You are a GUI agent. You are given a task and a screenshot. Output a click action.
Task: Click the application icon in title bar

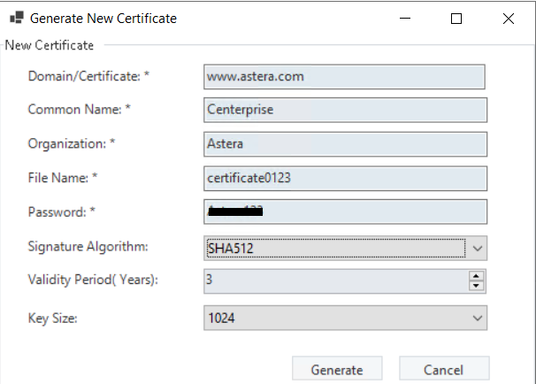tap(16, 18)
